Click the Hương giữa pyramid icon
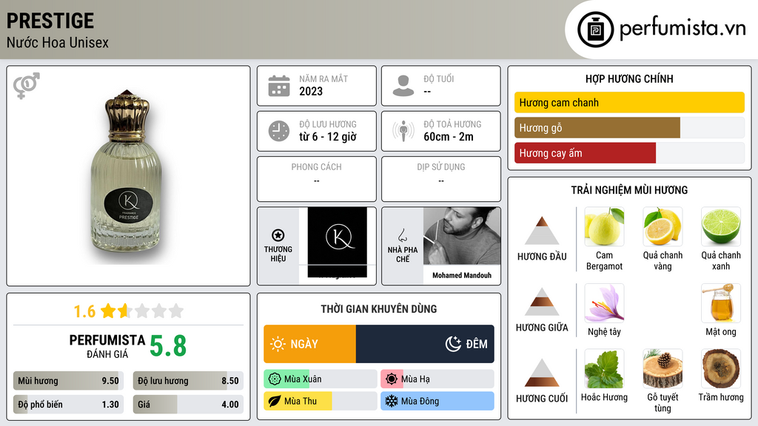Image resolution: width=758 pixels, height=426 pixels. coord(542,302)
